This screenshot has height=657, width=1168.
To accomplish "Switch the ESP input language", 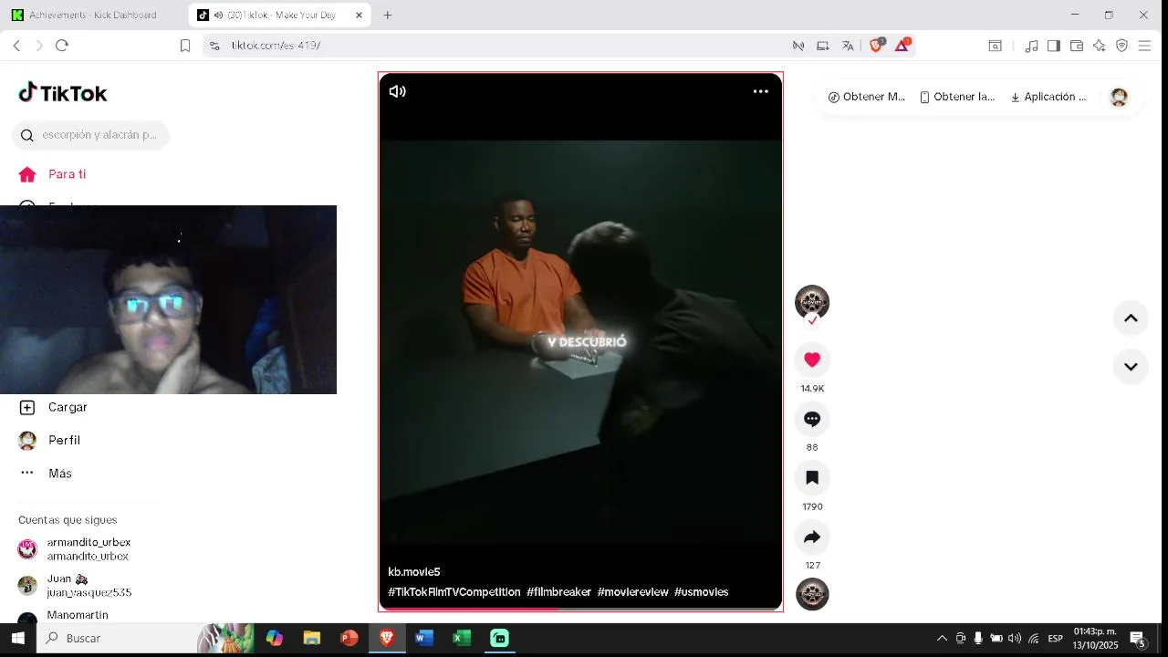I will [1055, 638].
